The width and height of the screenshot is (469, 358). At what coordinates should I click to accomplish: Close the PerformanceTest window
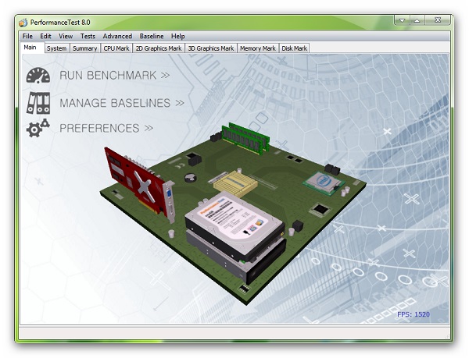pyautogui.click(x=438, y=20)
